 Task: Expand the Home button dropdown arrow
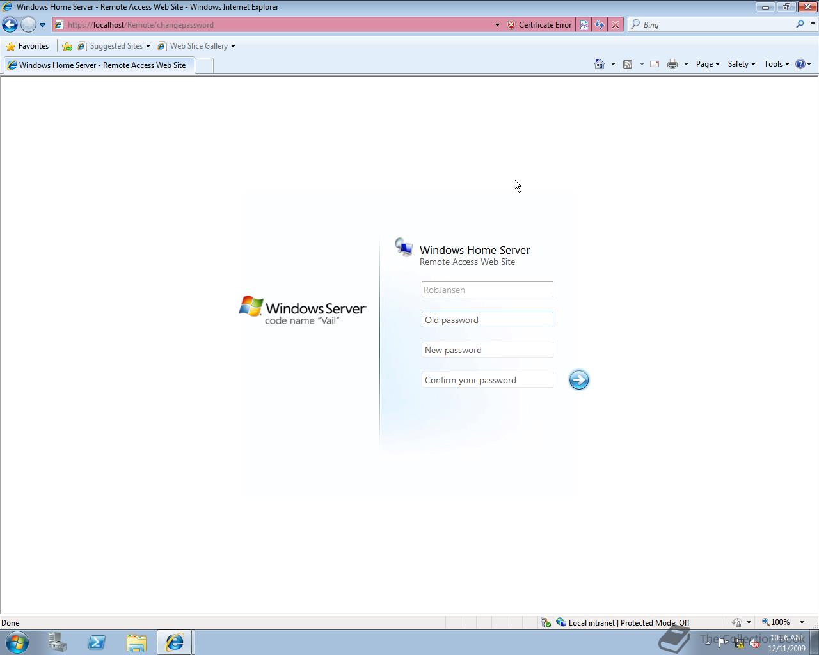[x=613, y=64]
